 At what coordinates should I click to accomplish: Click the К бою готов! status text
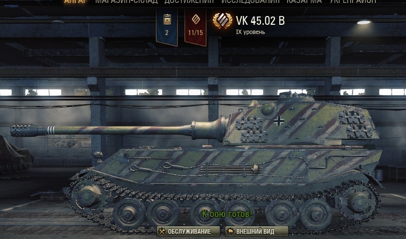coord(227,214)
